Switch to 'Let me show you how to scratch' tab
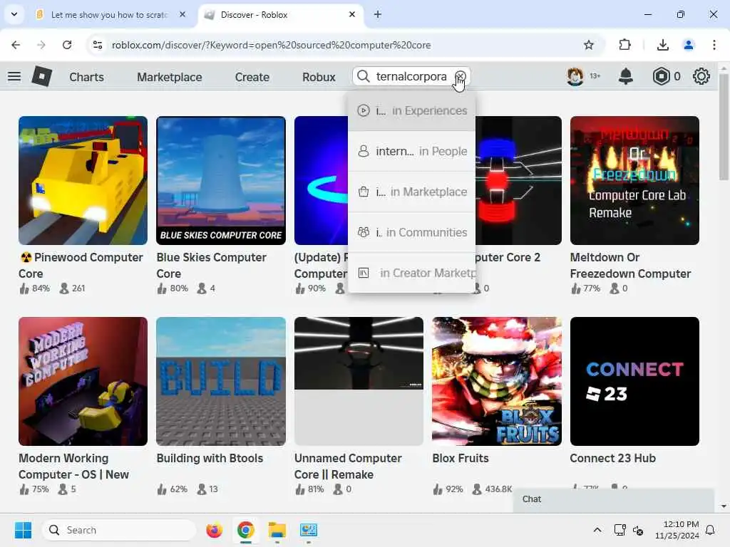Image resolution: width=730 pixels, height=547 pixels. [x=110, y=15]
